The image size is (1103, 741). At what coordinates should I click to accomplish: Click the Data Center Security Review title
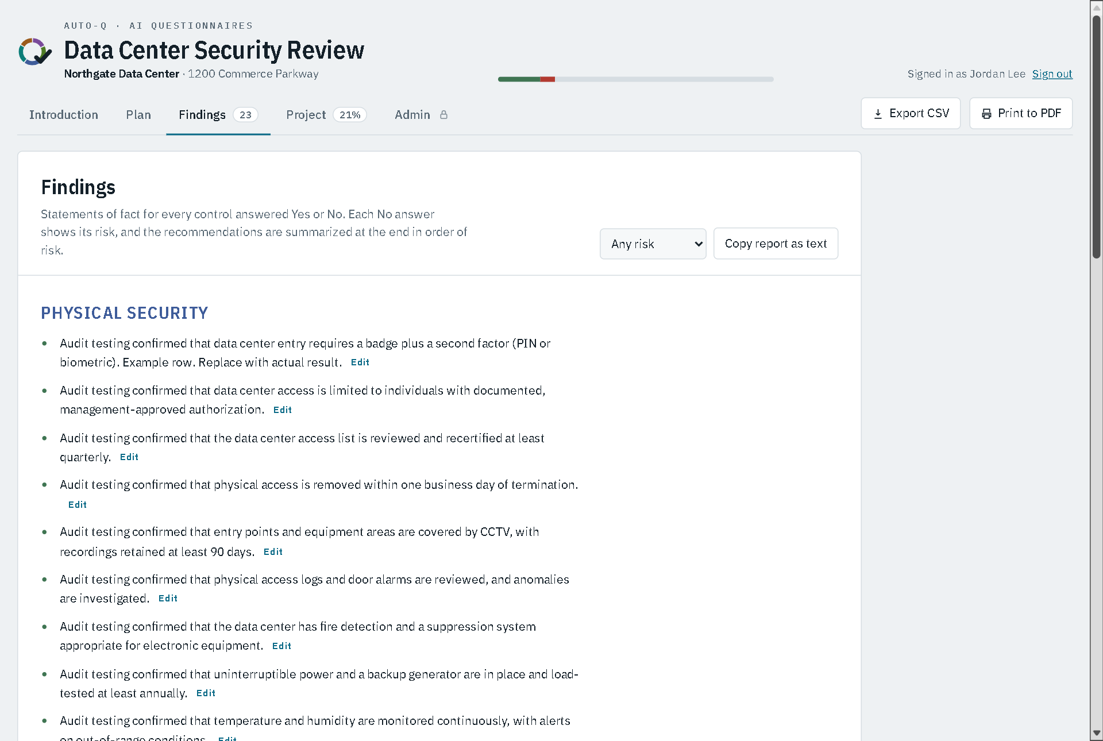214,51
